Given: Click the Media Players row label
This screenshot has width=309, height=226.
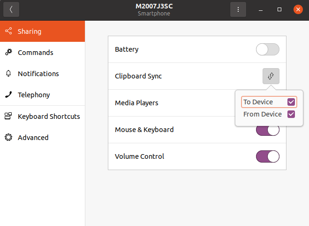Looking at the screenshot, I should tap(136, 103).
